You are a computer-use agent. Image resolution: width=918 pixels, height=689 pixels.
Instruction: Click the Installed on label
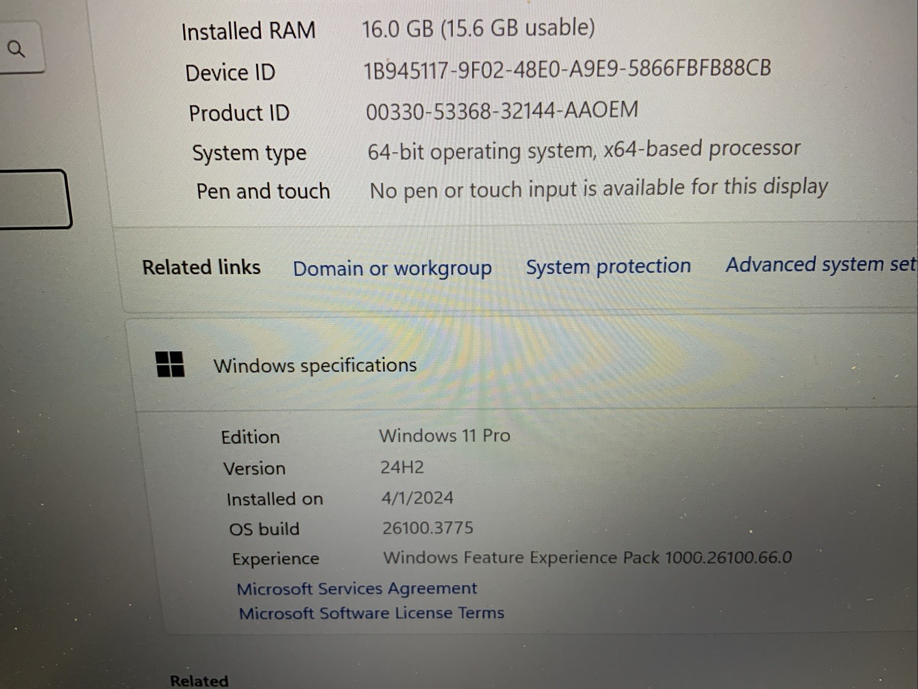[x=274, y=499]
